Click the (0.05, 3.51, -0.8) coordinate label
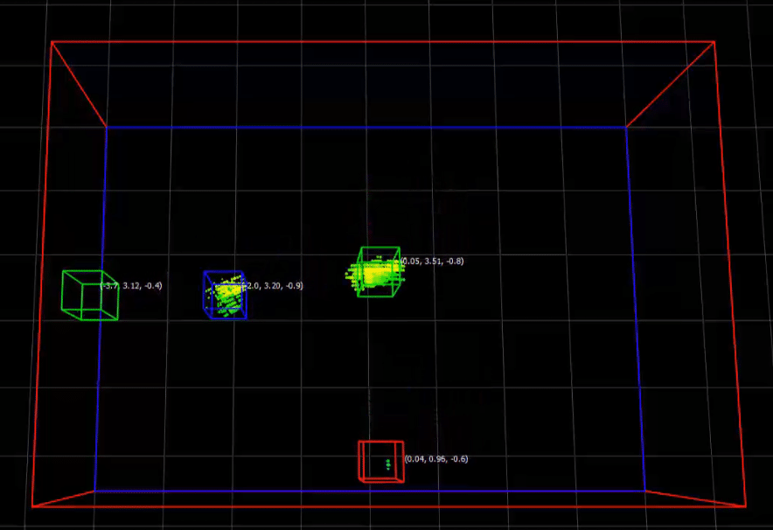 [x=432, y=262]
